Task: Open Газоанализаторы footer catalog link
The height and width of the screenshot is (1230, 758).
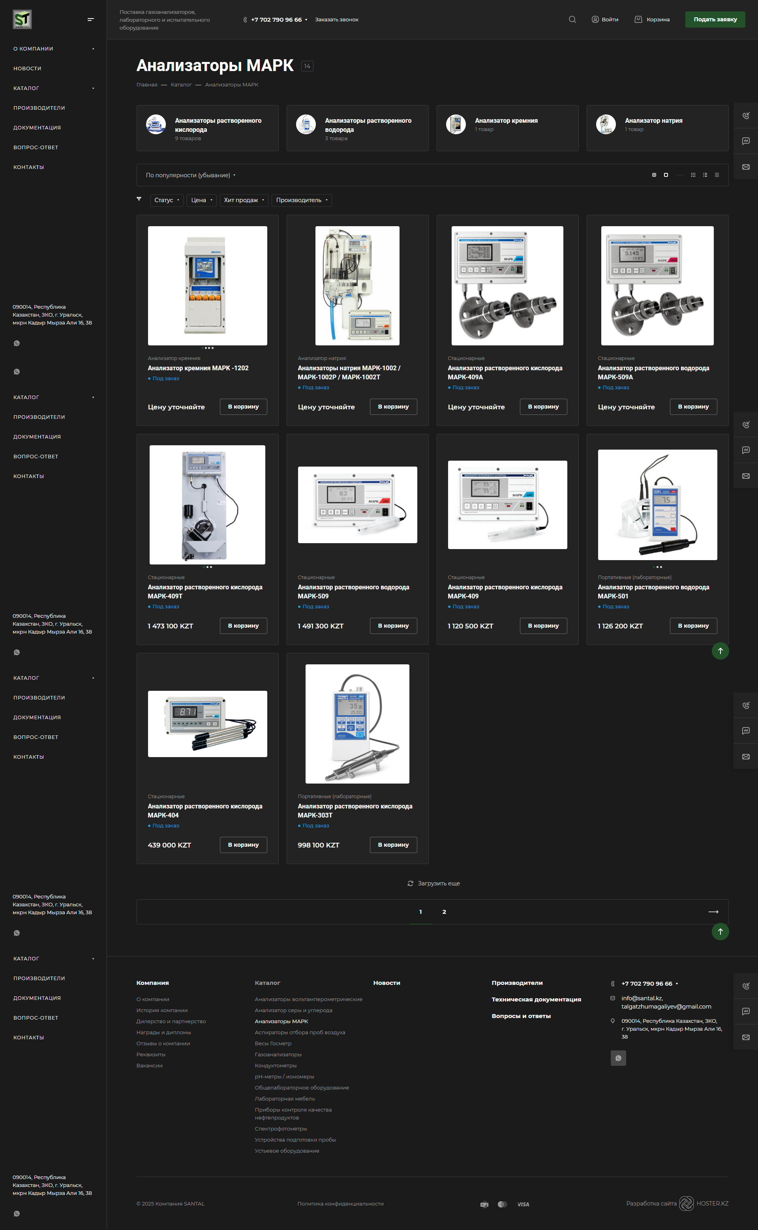Action: 278,1054
